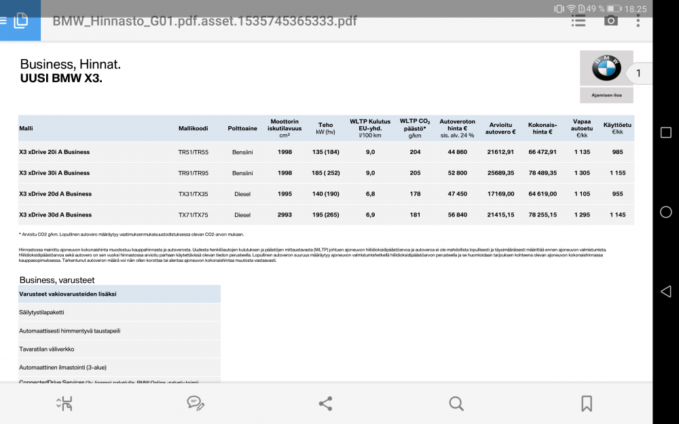This screenshot has width=679, height=424.
Task: Tap the model code TR51/TR55
Action: [193, 152]
